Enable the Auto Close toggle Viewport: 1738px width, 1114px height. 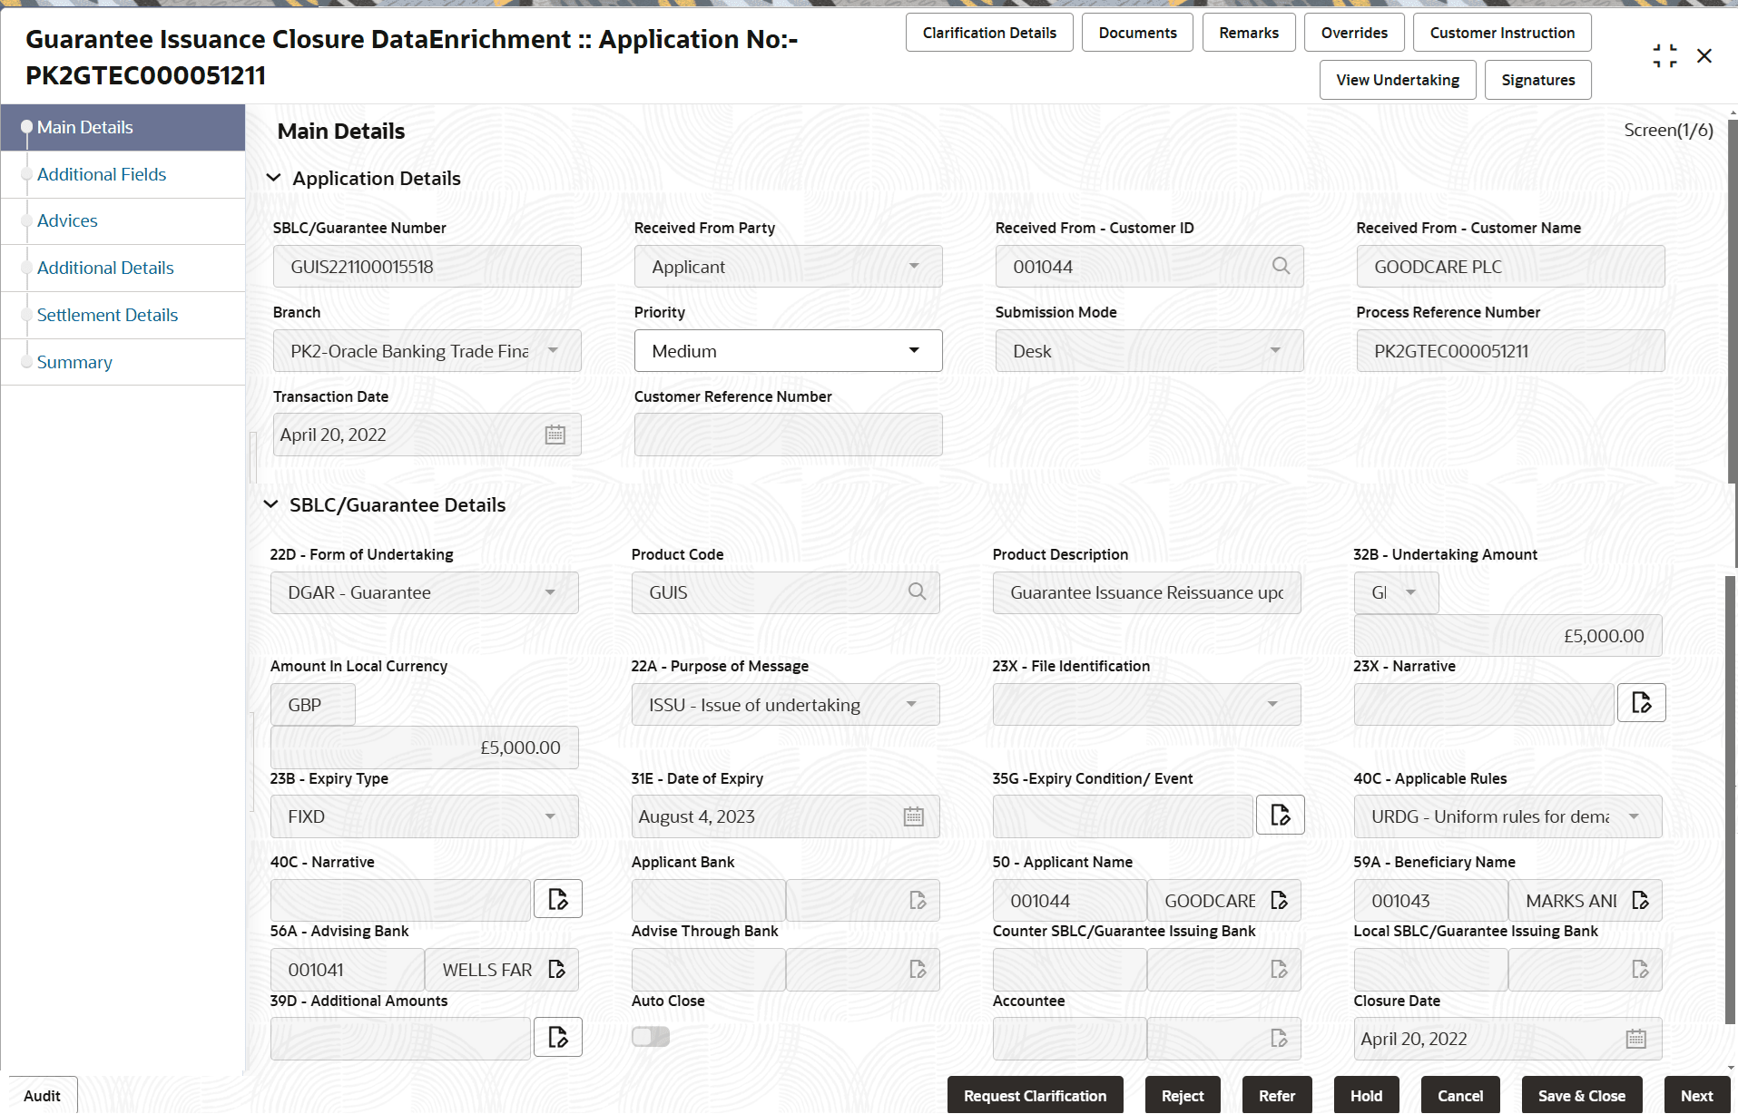650,1035
